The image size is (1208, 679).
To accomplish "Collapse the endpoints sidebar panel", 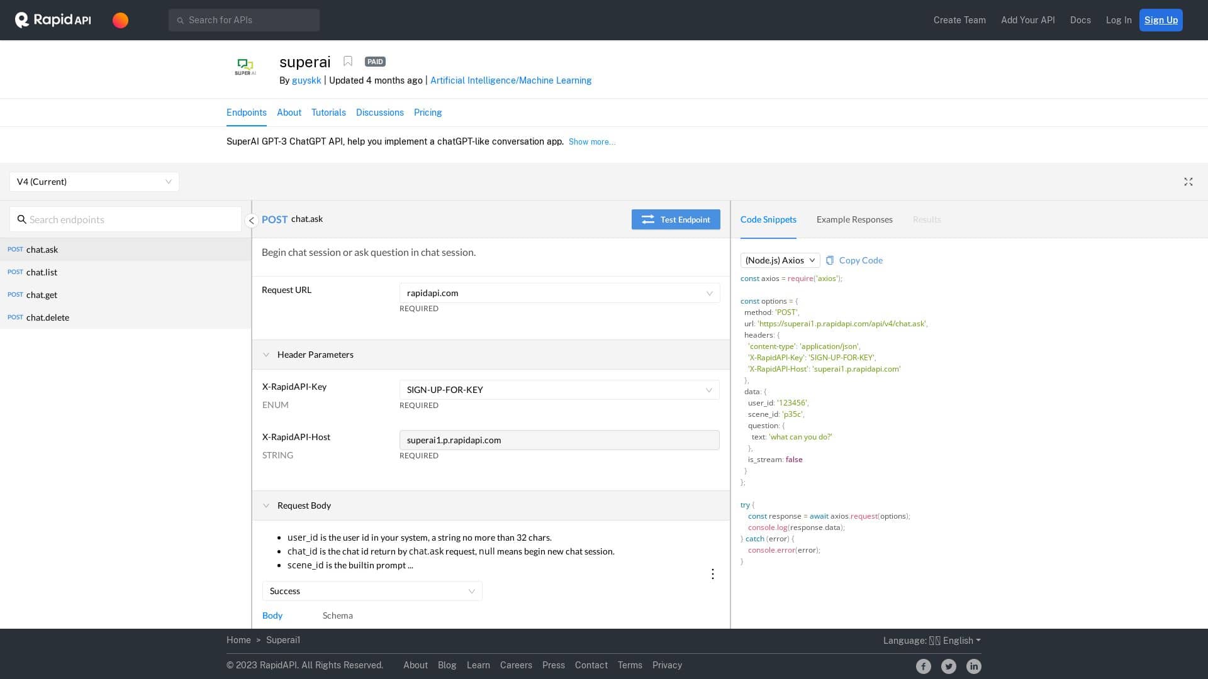I will 252,220.
